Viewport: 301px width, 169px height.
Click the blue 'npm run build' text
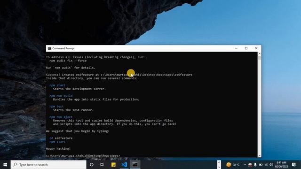click(61, 96)
